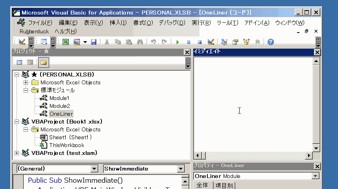Image resolution: width=338 pixels, height=189 pixels.
Task: Open the アドイン(A) menu
Action: coord(257,23)
